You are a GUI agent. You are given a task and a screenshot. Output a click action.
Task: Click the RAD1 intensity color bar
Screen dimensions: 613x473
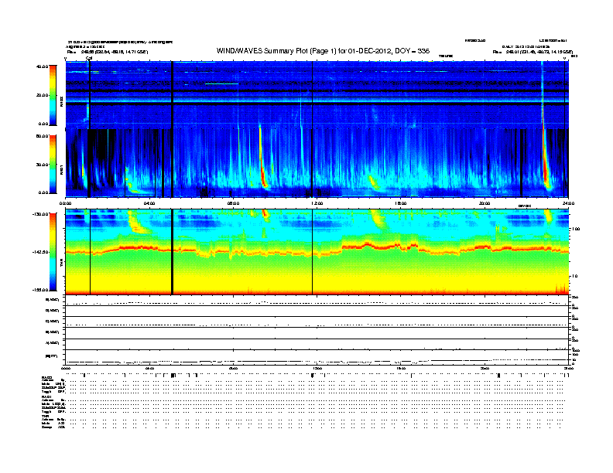click(53, 165)
